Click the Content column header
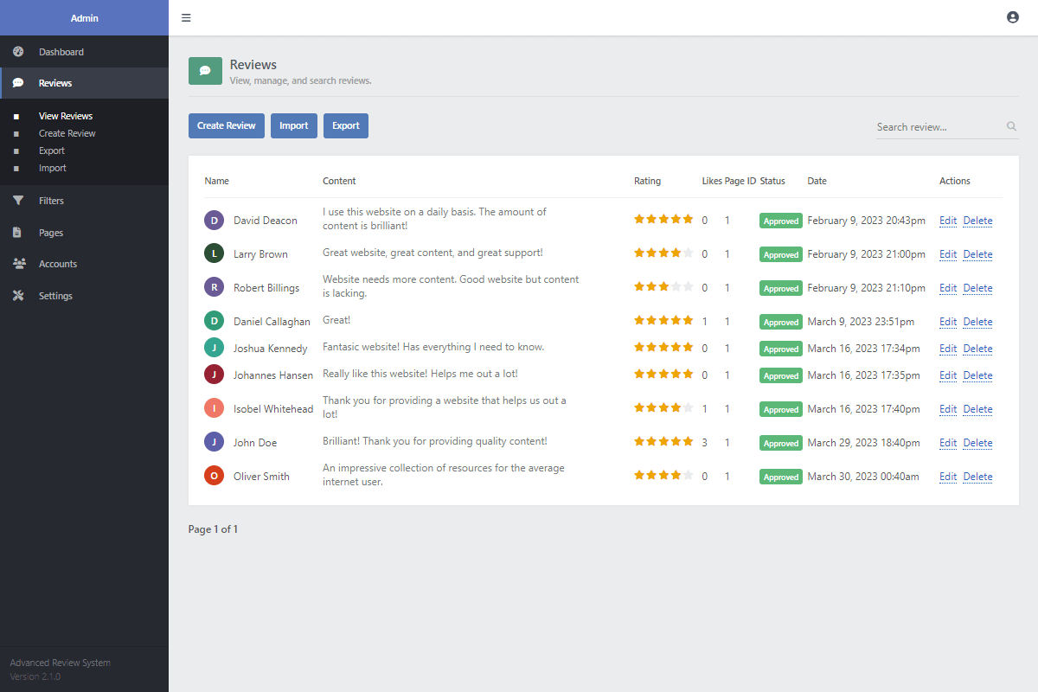The height and width of the screenshot is (692, 1038). pos(339,181)
